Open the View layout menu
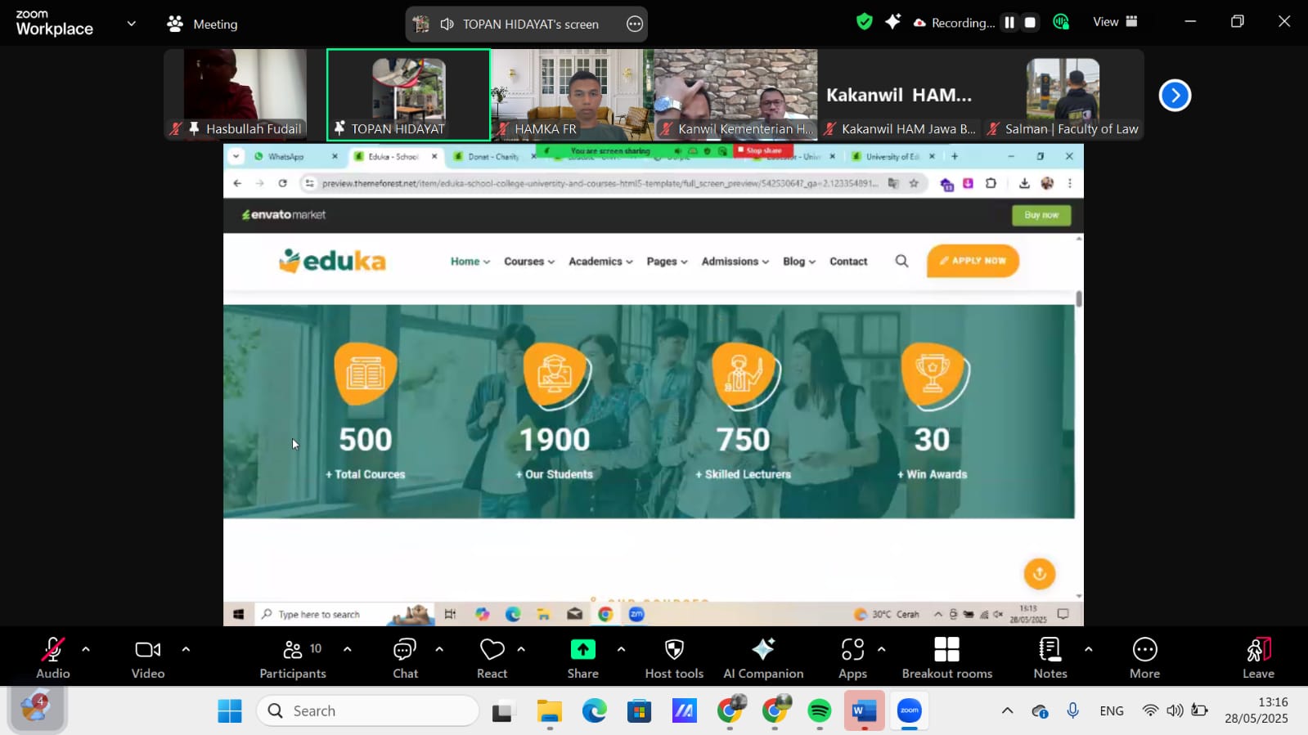 1115,22
